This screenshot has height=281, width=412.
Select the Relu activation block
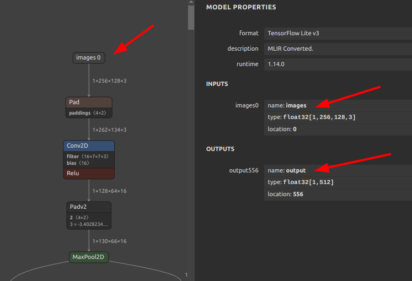click(x=89, y=173)
